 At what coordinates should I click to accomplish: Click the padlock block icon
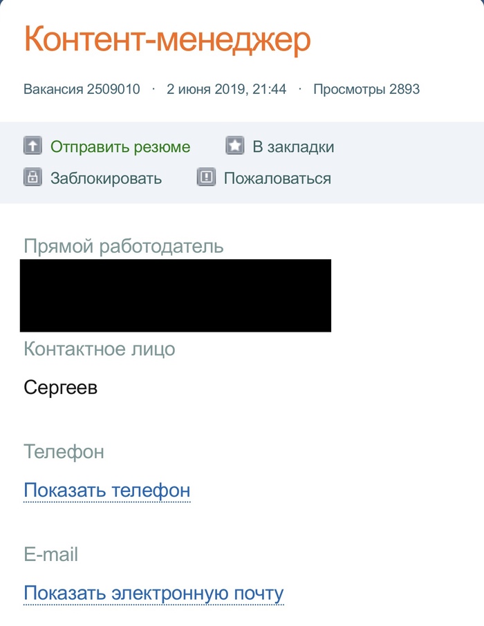[x=32, y=178]
